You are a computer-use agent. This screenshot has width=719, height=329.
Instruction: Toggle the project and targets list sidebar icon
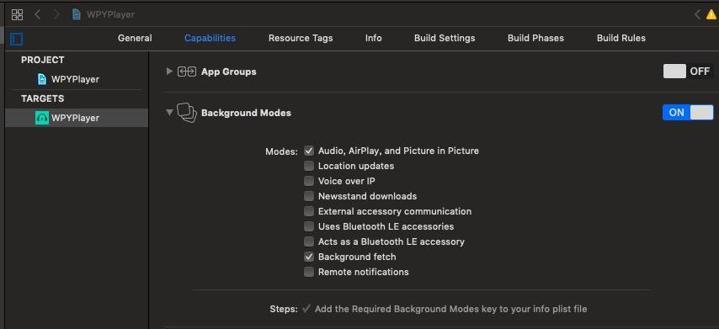click(x=17, y=39)
